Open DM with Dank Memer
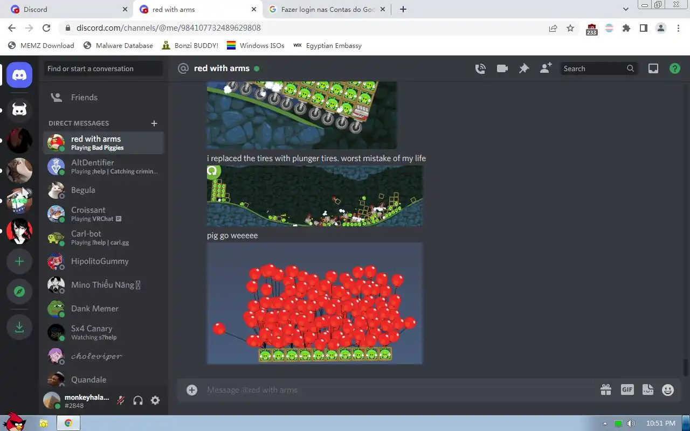 103,309
